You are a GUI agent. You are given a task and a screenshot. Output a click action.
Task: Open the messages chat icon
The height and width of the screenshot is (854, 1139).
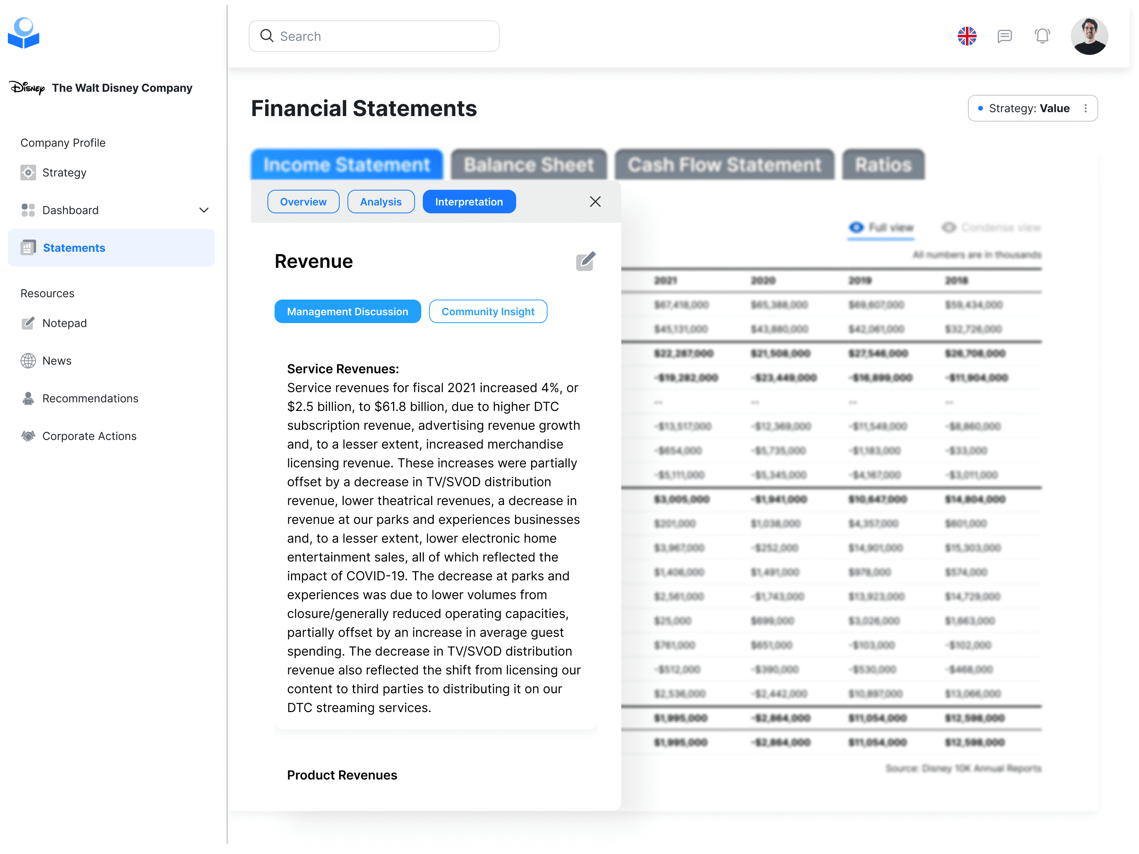(x=1004, y=36)
